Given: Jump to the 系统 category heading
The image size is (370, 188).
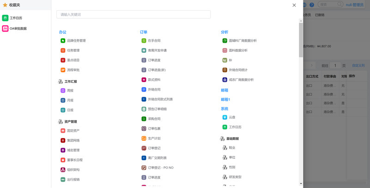Looking at the screenshot, I should point(224,109).
